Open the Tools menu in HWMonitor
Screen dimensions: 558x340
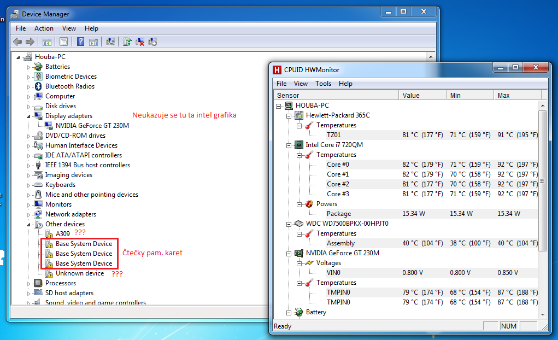(323, 84)
